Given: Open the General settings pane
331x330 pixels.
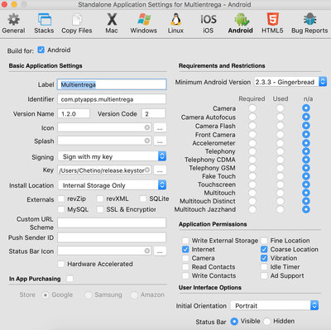Looking at the screenshot, I should coord(13,24).
